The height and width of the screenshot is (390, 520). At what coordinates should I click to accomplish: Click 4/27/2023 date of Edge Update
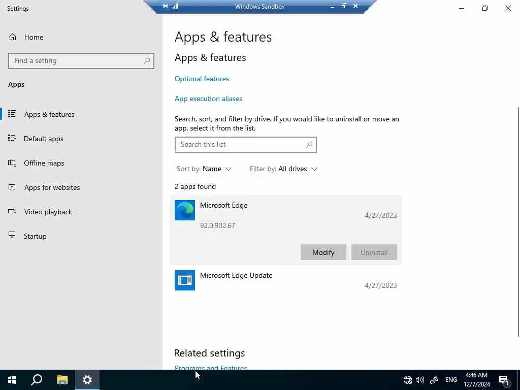coord(381,285)
